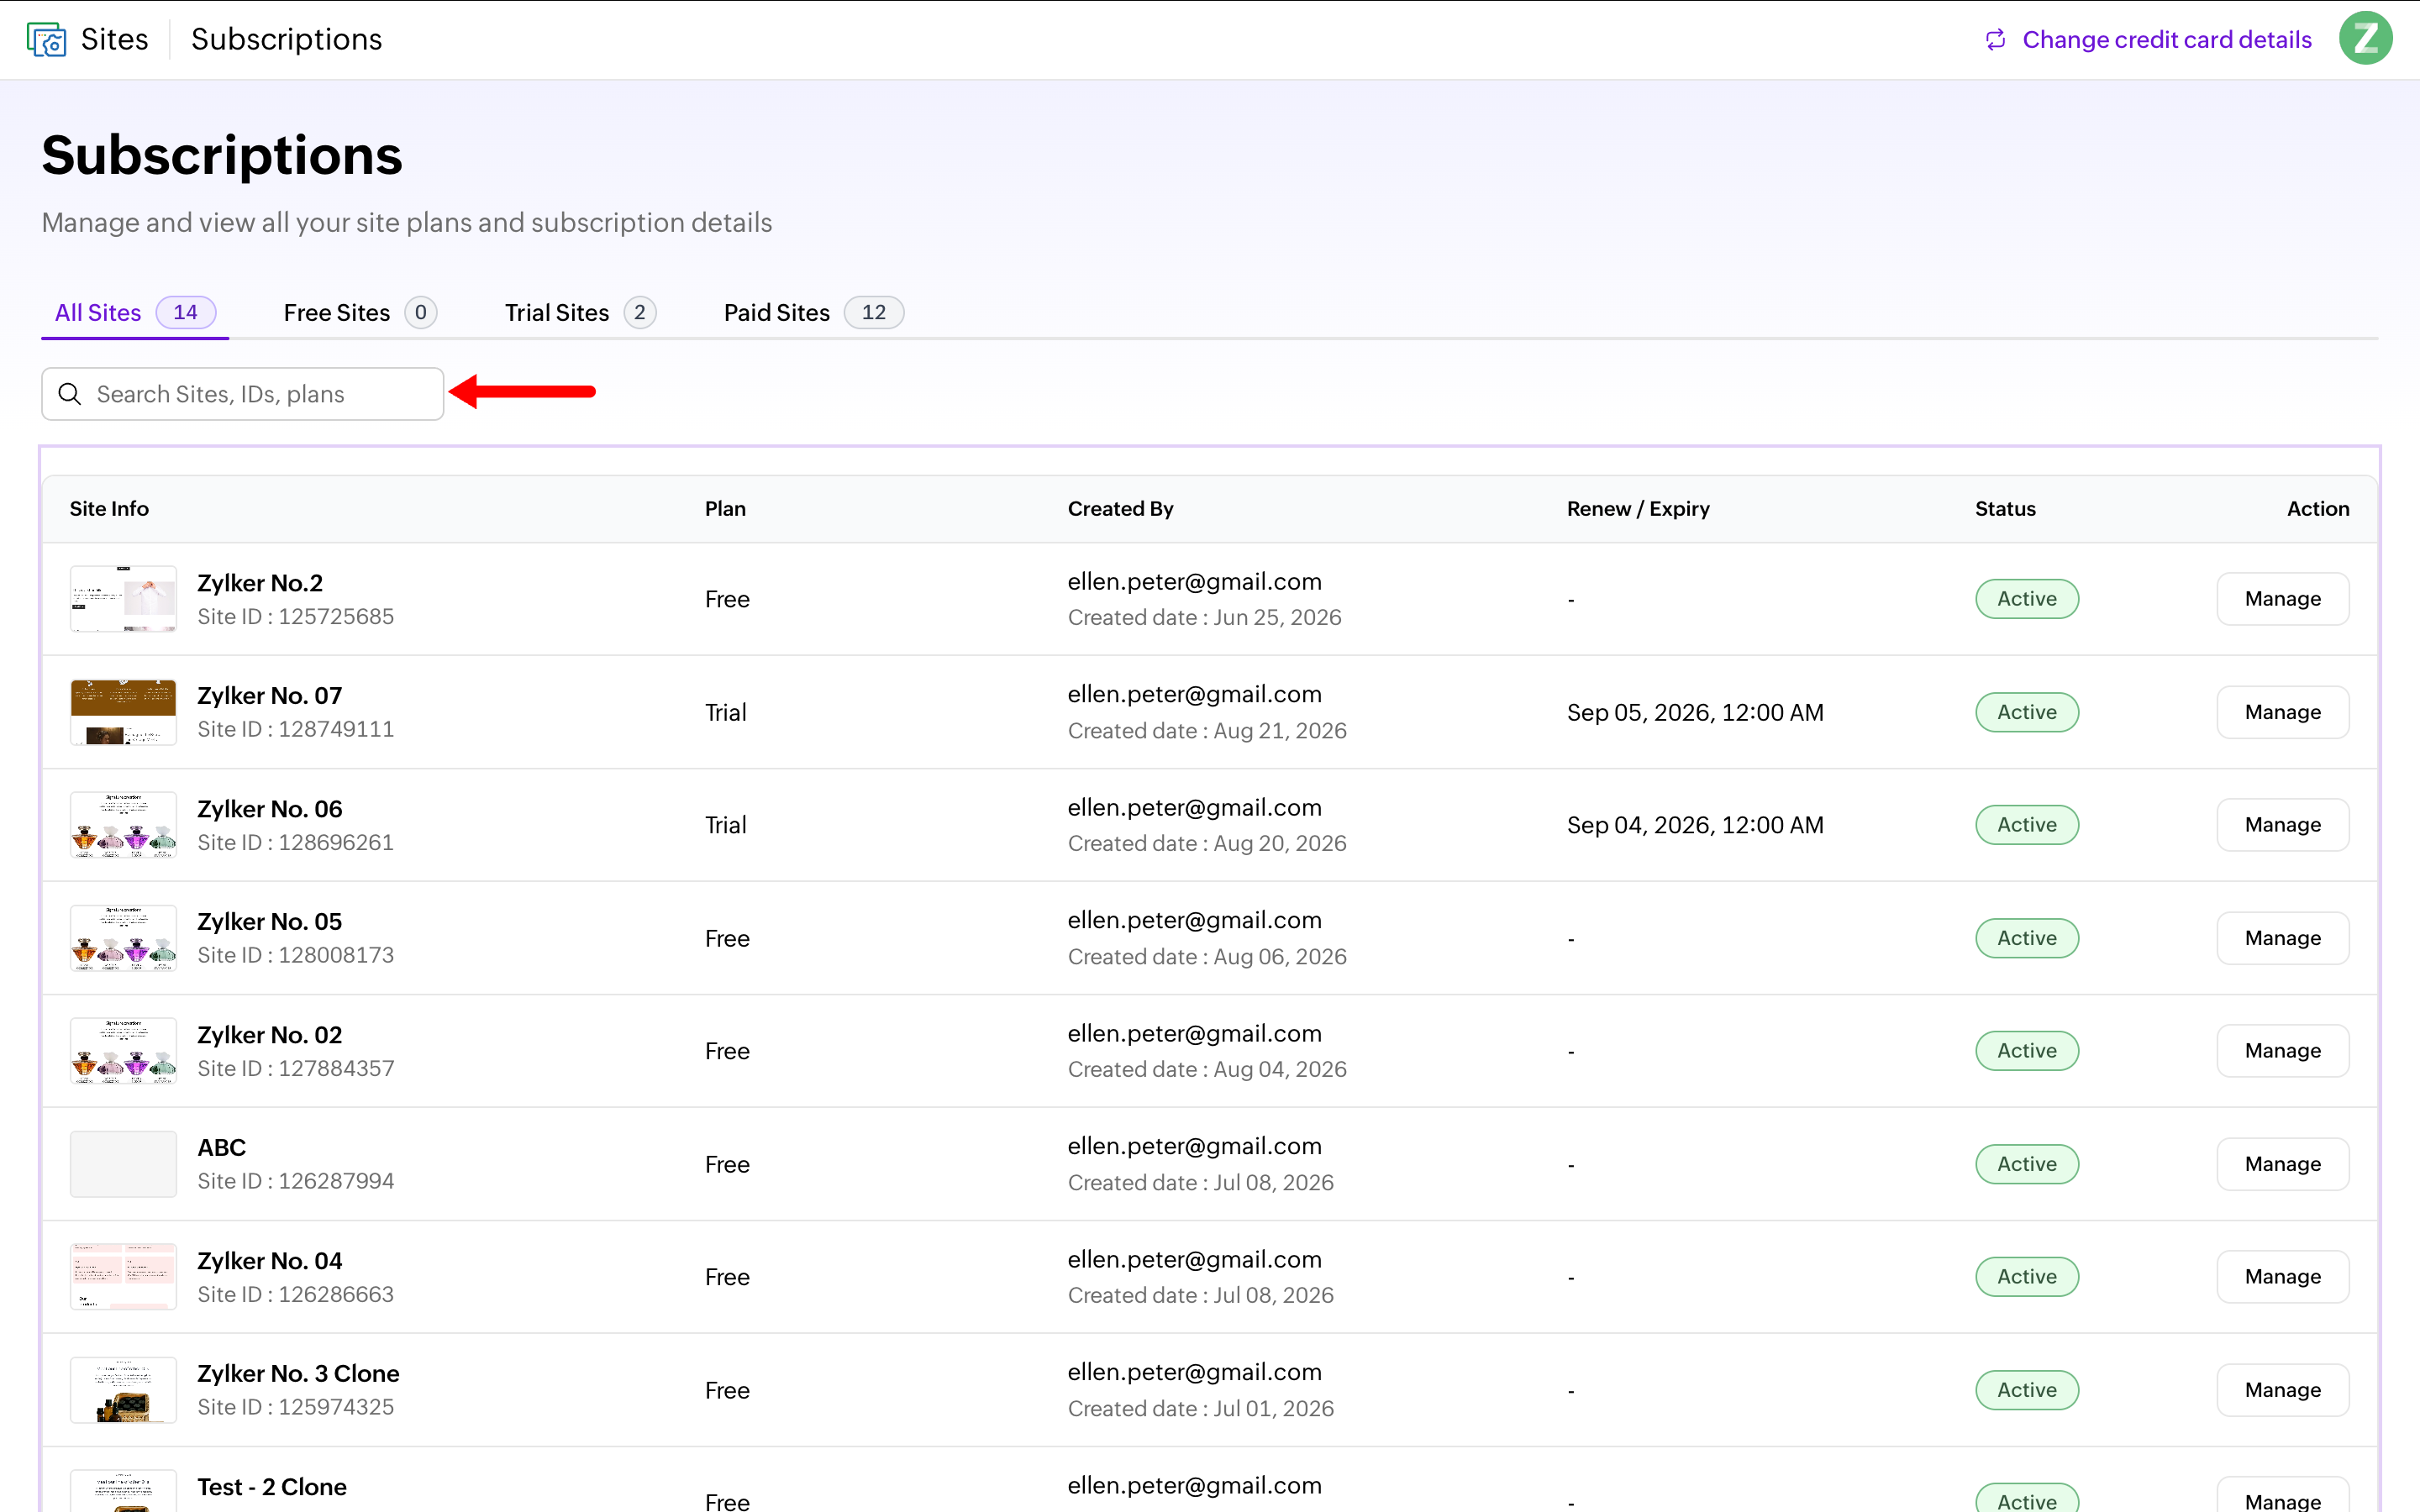Viewport: 2420px width, 1512px height.
Task: Manage the Zylker No. 07 site
Action: point(2282,712)
